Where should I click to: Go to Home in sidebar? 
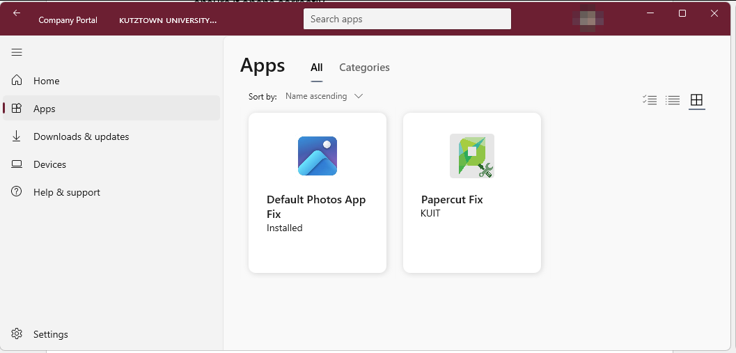point(111,81)
